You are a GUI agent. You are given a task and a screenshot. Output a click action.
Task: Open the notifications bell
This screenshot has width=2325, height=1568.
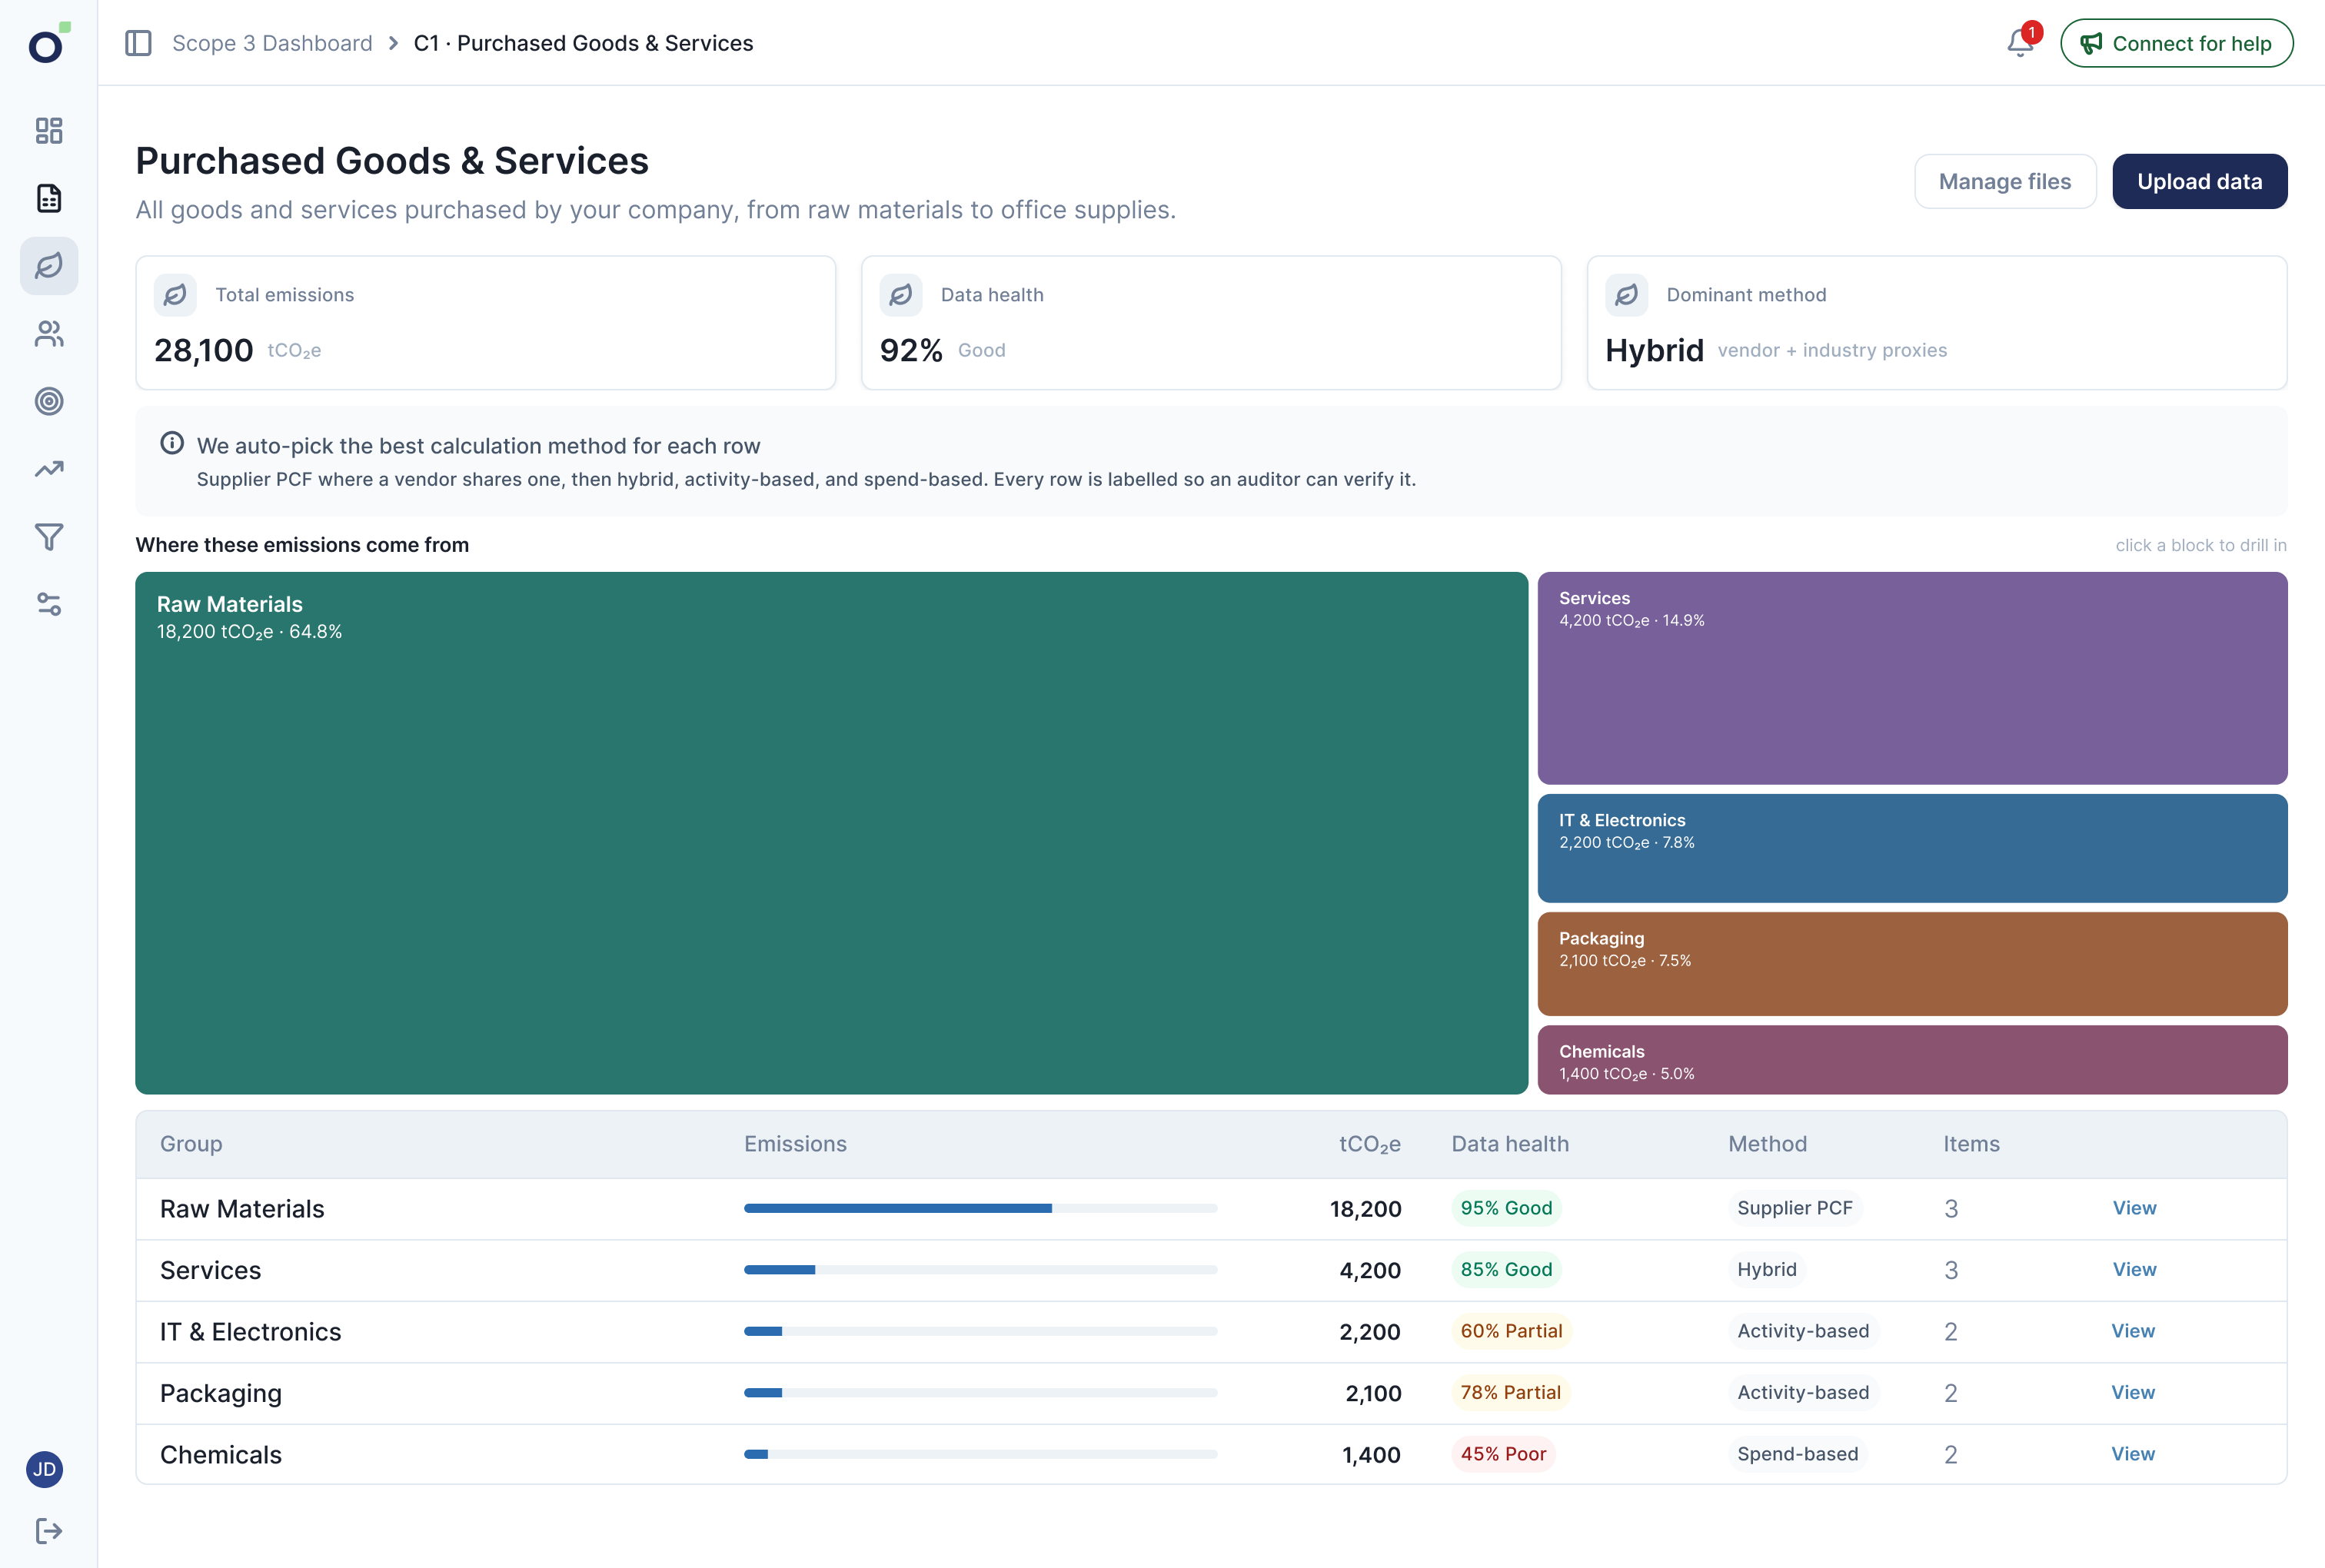point(2021,43)
